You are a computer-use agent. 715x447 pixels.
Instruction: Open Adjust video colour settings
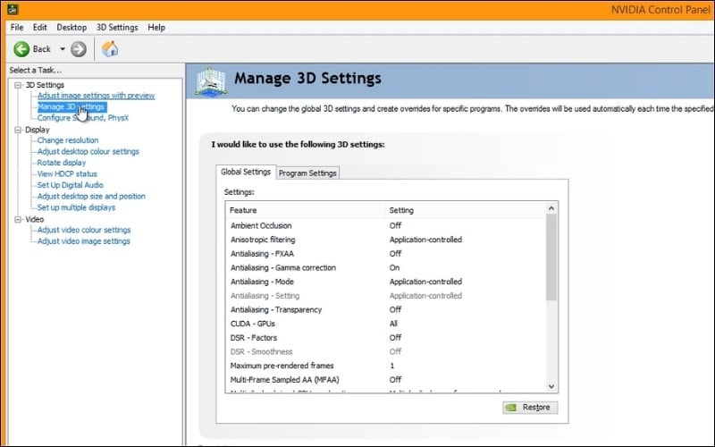click(x=84, y=230)
